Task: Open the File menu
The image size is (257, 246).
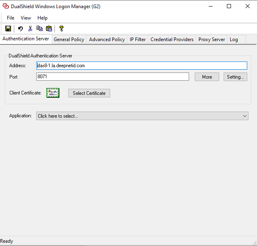Action: 11,18
